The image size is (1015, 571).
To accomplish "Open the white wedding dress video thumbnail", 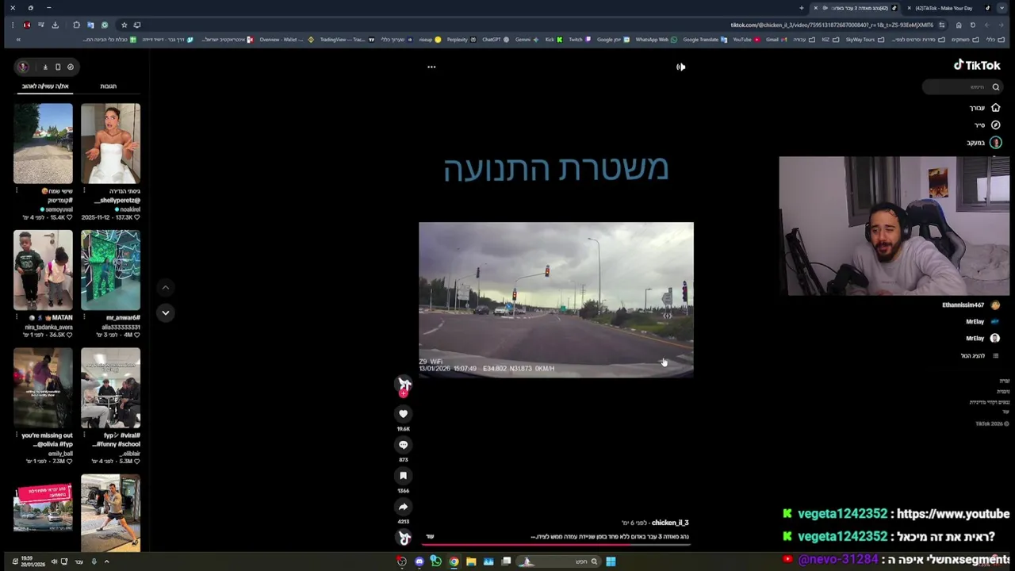I will [x=110, y=144].
